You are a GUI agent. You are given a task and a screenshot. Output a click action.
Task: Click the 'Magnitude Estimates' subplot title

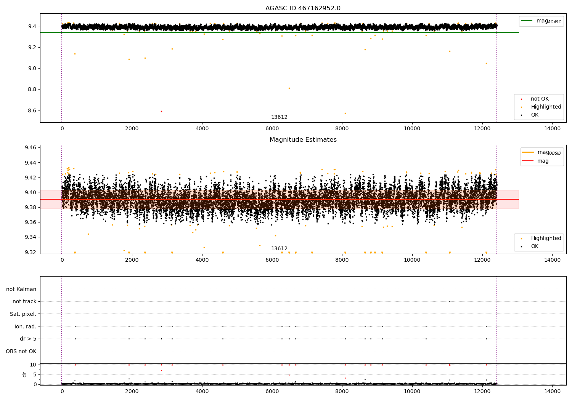(303, 140)
